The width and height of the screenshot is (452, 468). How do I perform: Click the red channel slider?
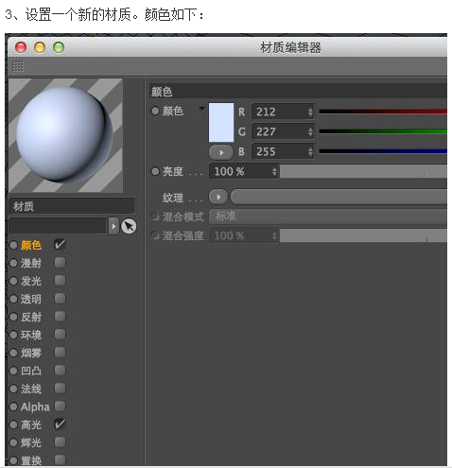pyautogui.click(x=383, y=112)
